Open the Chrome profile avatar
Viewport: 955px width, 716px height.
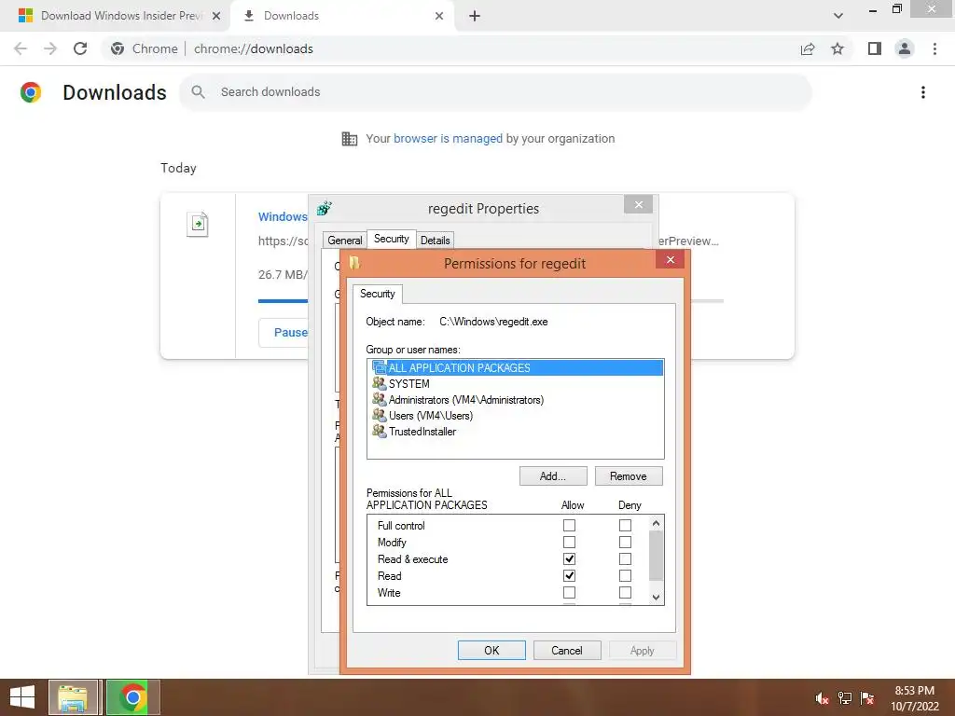pos(905,48)
